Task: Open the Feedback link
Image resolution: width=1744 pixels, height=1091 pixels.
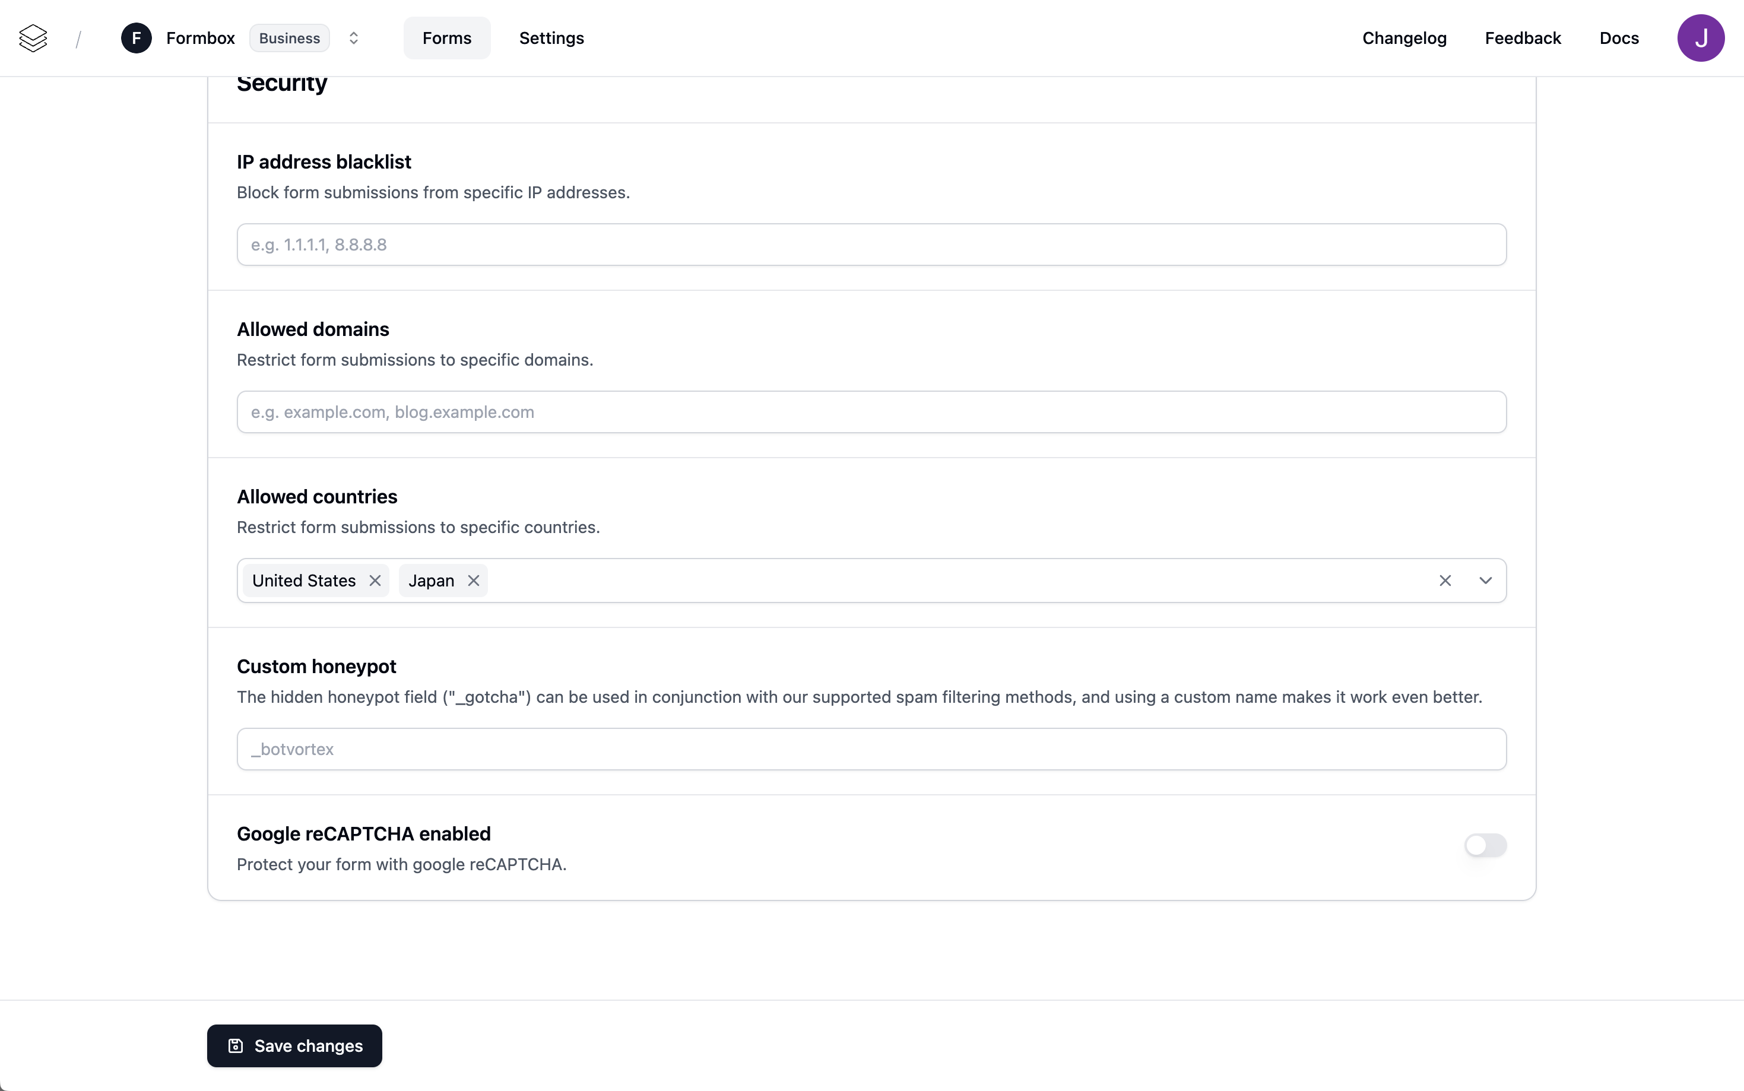Action: [1523, 38]
